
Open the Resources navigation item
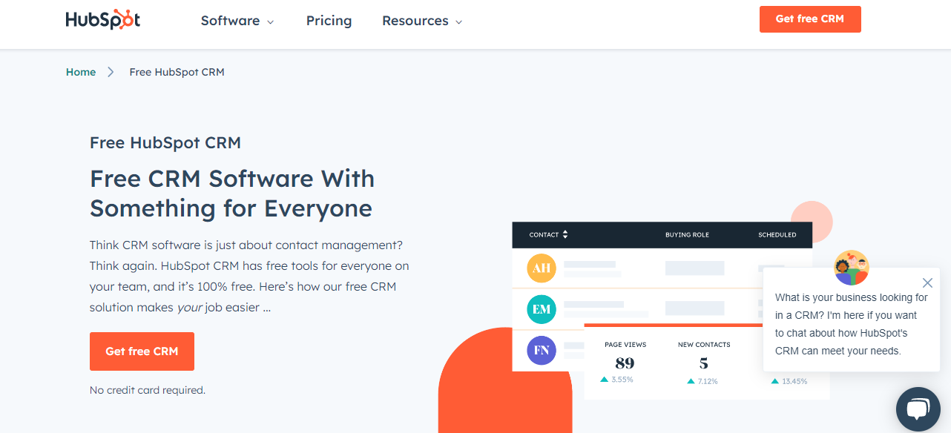click(x=415, y=21)
